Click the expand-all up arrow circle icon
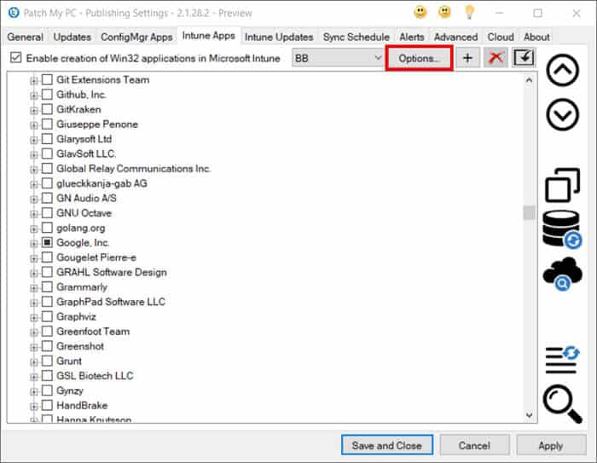Screen dimensions: 597x463 coord(562,70)
